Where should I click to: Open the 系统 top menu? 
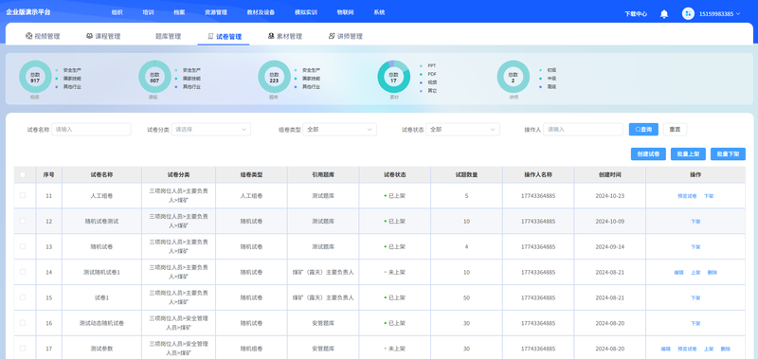point(379,12)
